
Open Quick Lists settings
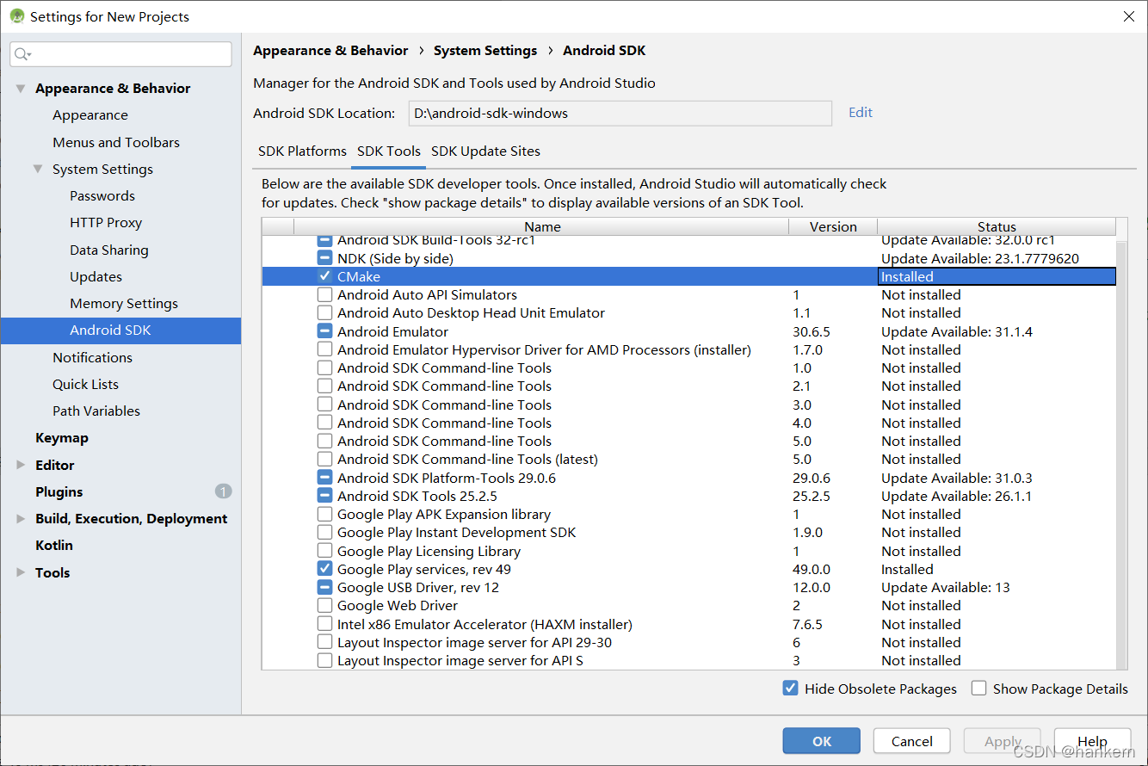(x=85, y=384)
